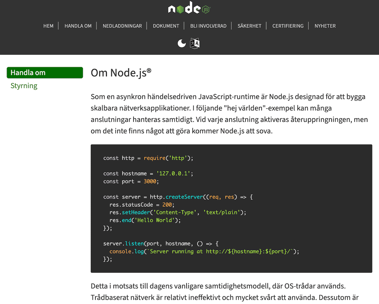
Task: Open the language translation picker icon
Action: click(195, 43)
